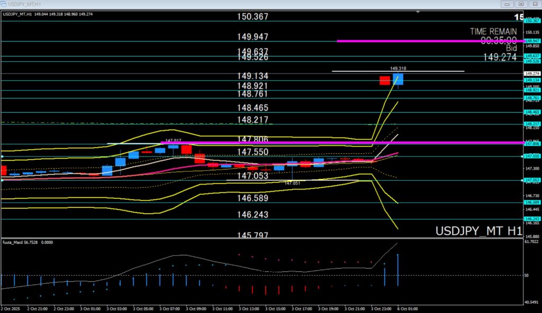
Task: Restore the chart window size
Action: (x=521, y=4)
